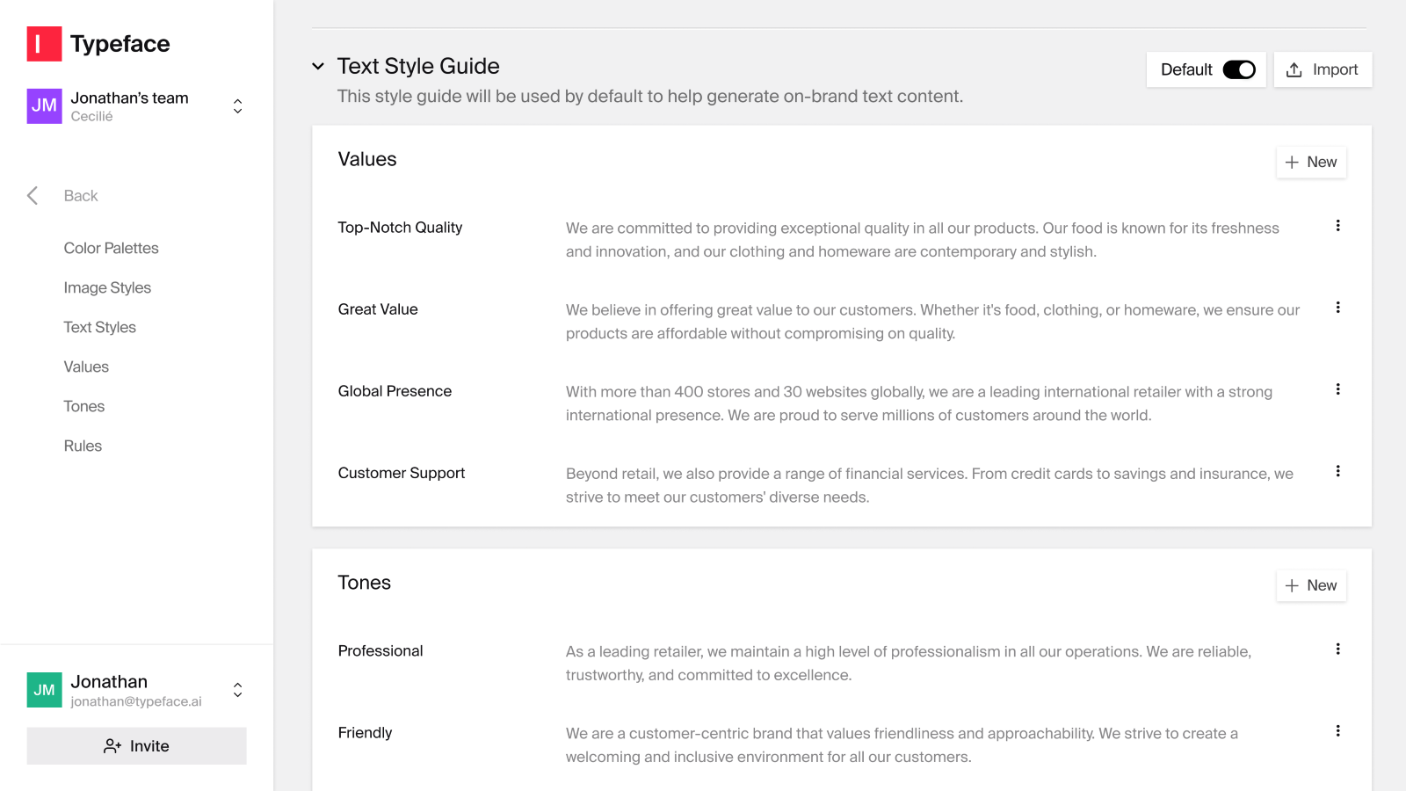Open options for the Friendly tone
This screenshot has width=1406, height=791.
[1337, 730]
